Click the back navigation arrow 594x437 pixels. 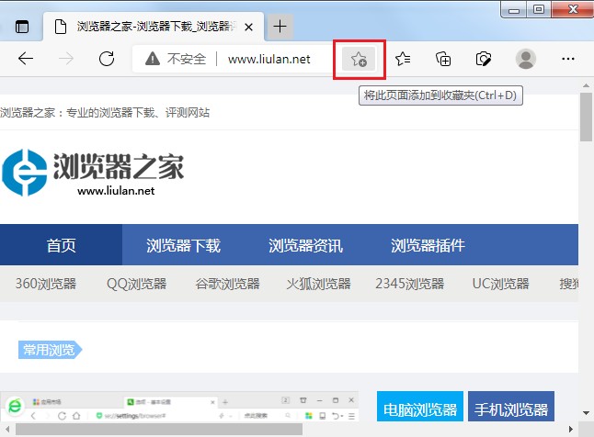coord(26,59)
